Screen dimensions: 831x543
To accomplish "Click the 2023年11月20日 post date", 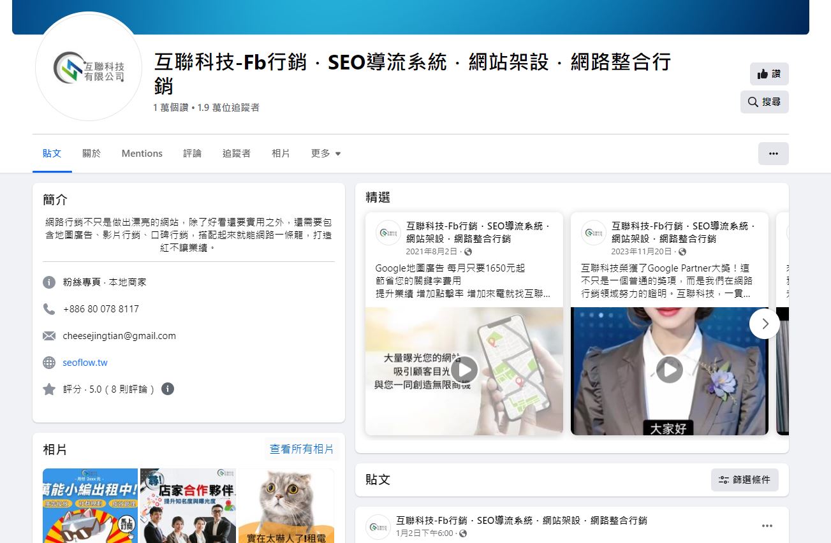I will pos(642,252).
